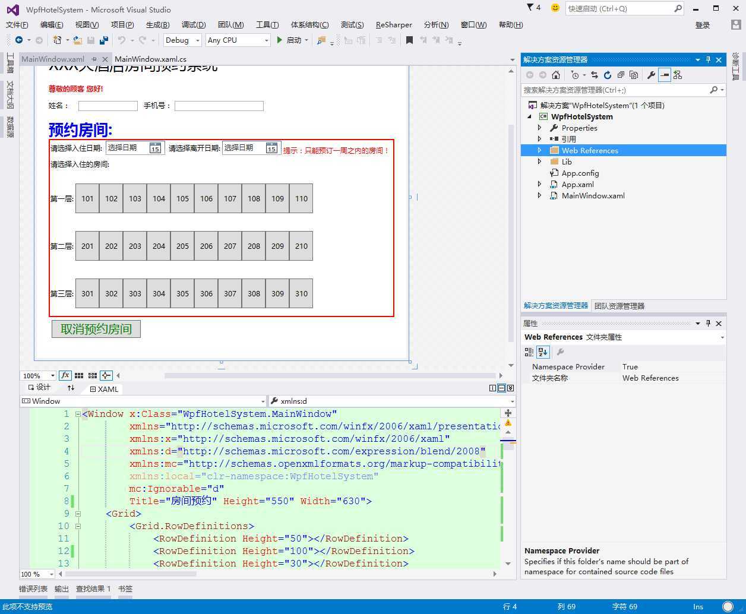Pin the MainWindow.xaml tab
This screenshot has width=746, height=614.
[94, 59]
